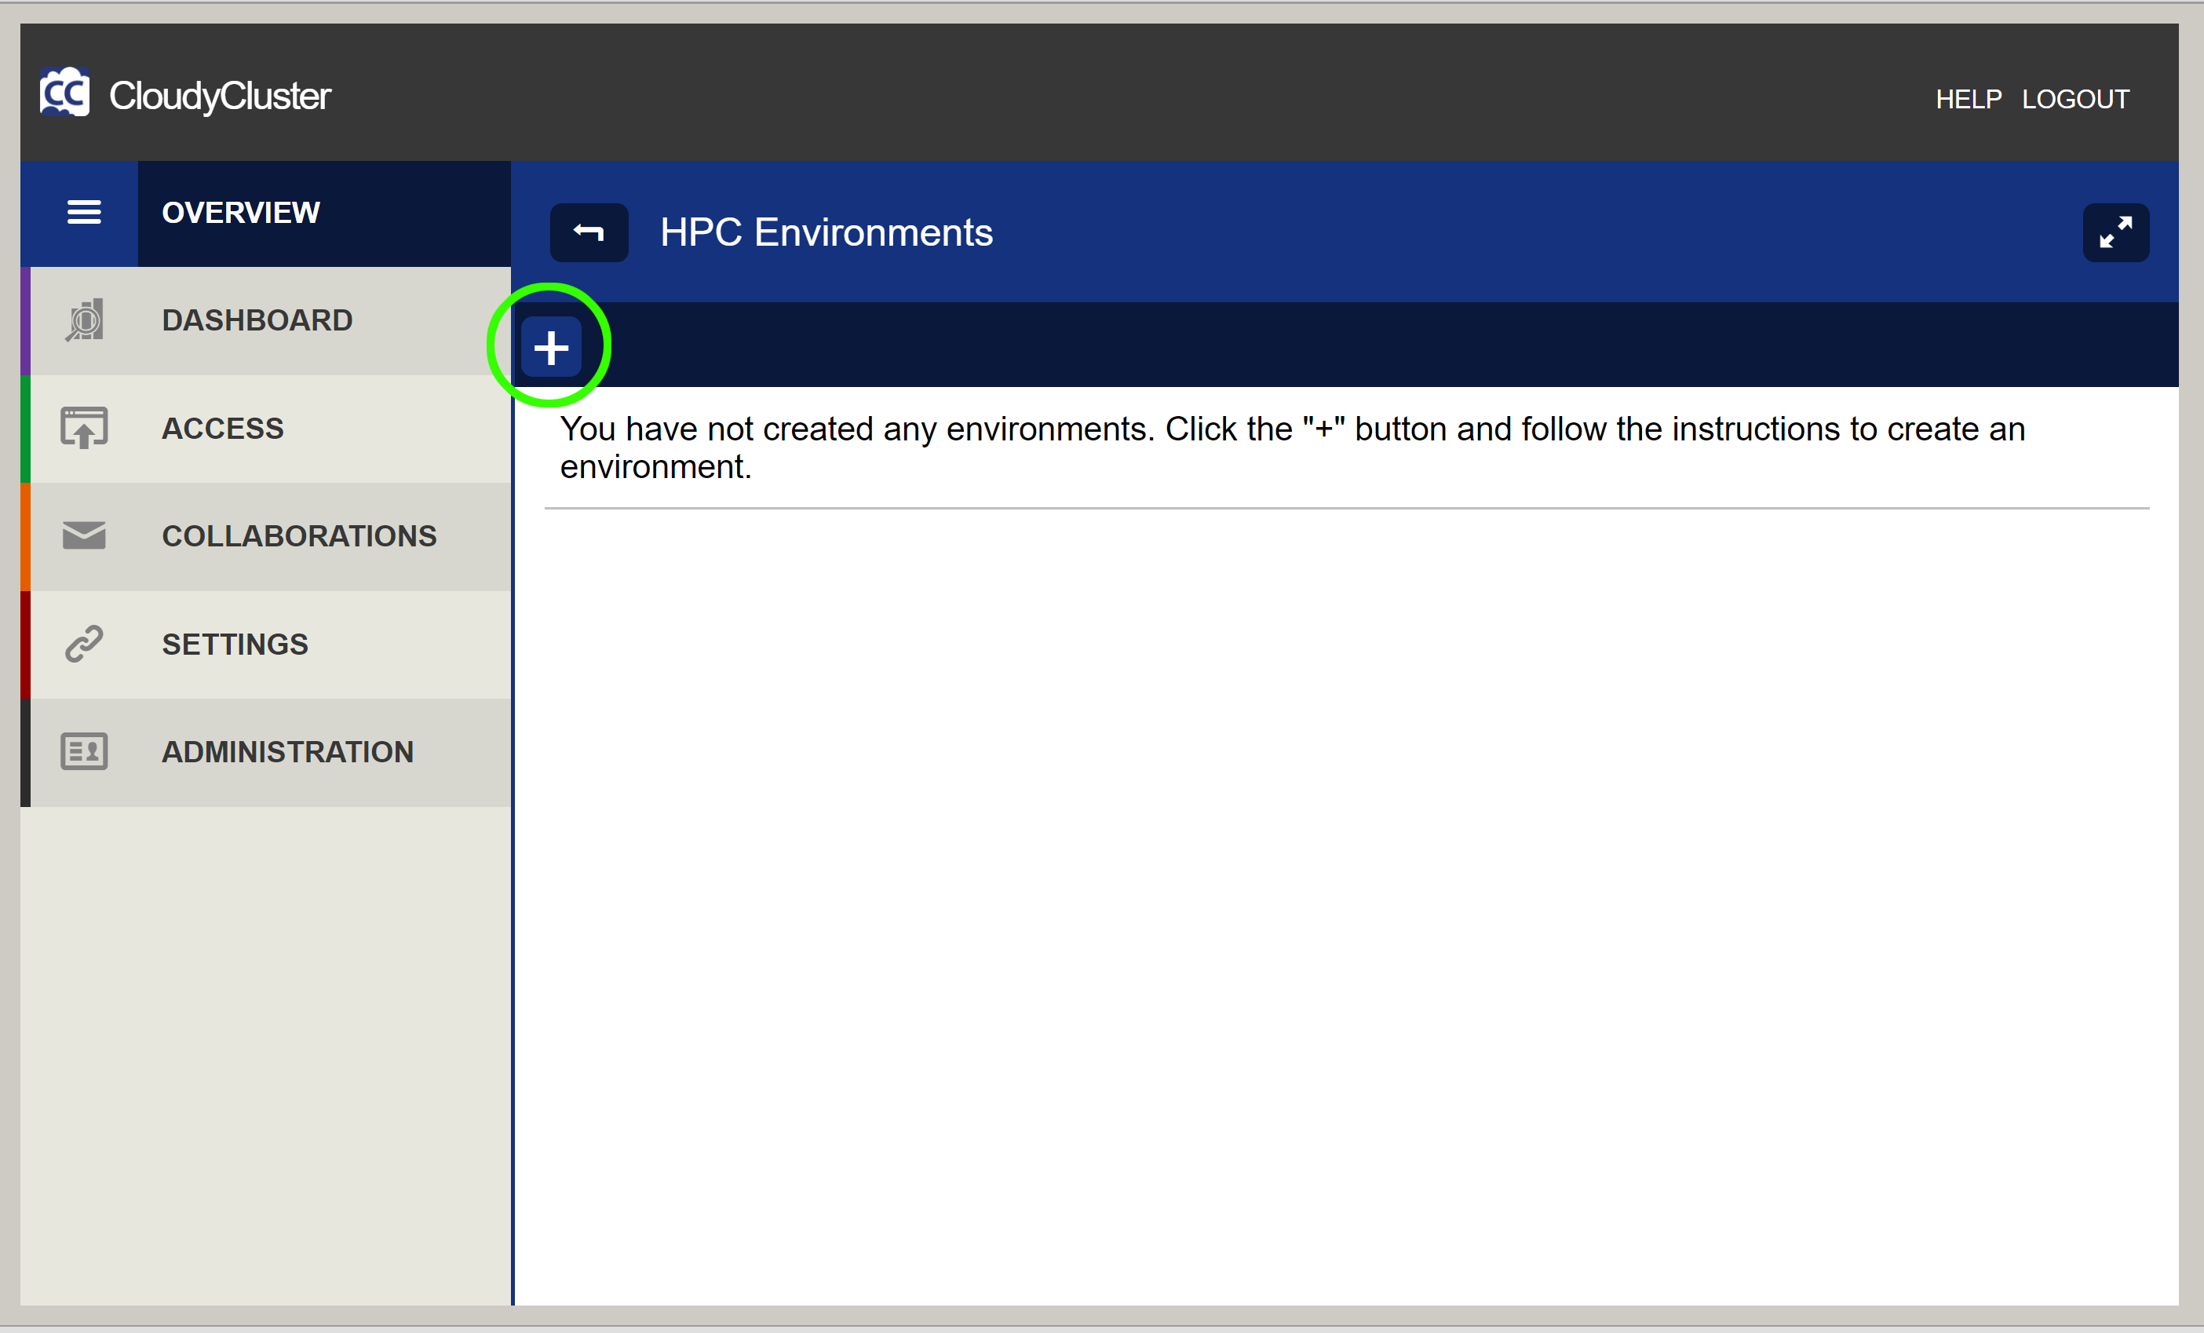The height and width of the screenshot is (1333, 2204).
Task: Click the CloudyCluster title text
Action: click(x=220, y=97)
